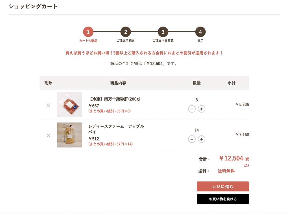Add one more アップルパイ with plus icon

coord(202,139)
